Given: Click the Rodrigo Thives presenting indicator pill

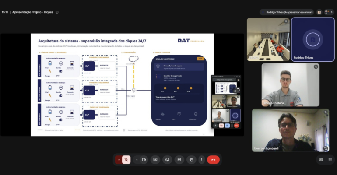Looking at the screenshot, I should point(287,12).
